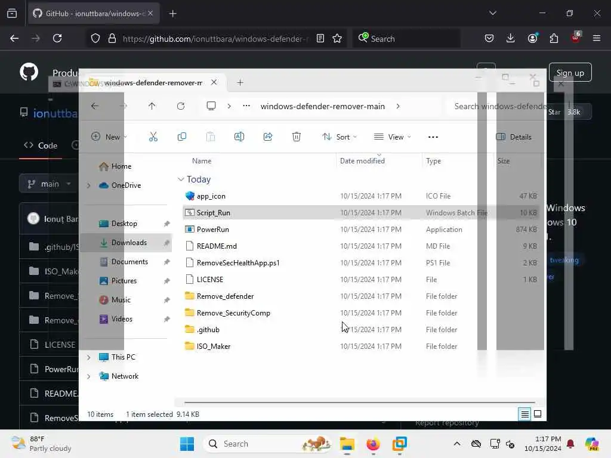Click the Delete trash icon in Explorer
Screen dimensions: 611x458
coord(296,137)
